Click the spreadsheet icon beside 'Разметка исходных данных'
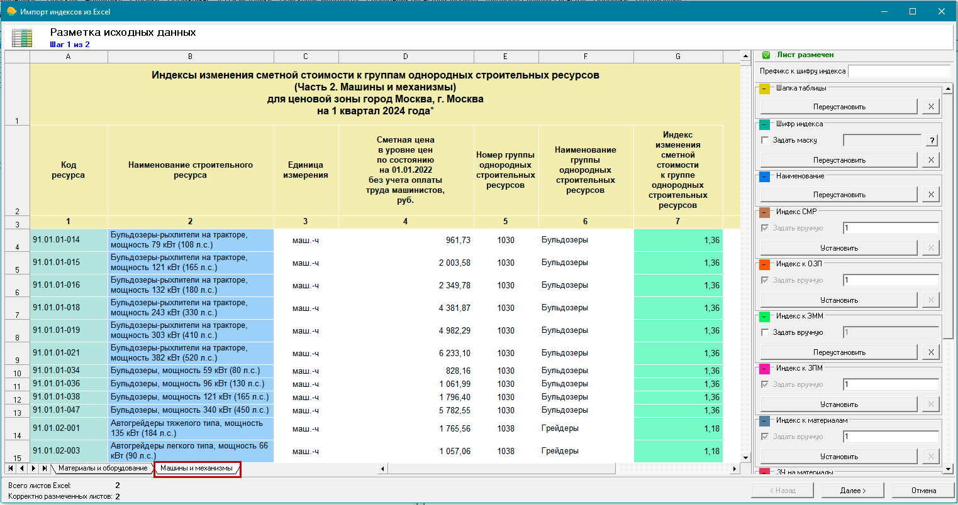This screenshot has width=958, height=505. (x=22, y=38)
